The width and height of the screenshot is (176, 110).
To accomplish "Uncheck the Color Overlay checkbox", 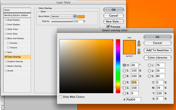I will click(x=6, y=57).
